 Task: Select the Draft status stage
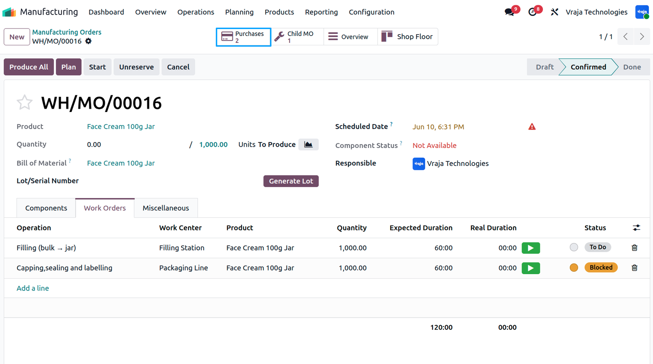click(544, 67)
